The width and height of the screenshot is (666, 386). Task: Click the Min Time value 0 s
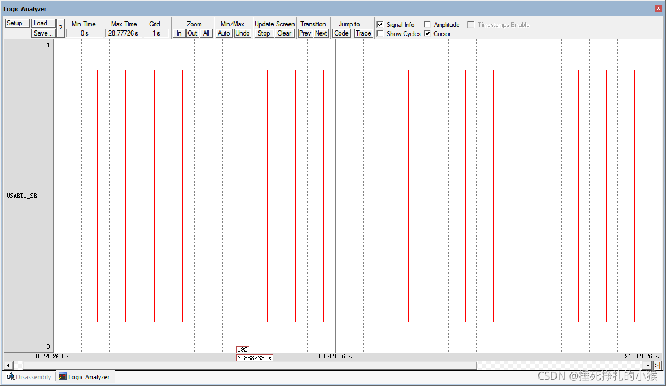click(85, 33)
